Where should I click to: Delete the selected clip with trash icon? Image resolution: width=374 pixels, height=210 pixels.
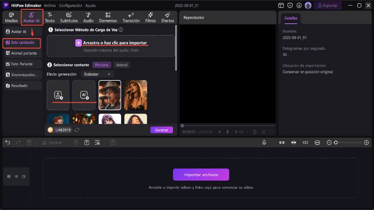point(29,142)
